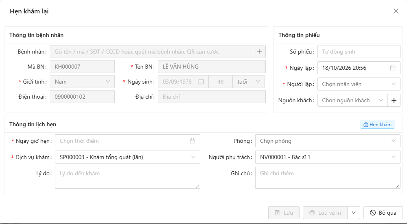The height and width of the screenshot is (224, 407).
Task: Click the Thông tin lịch hẹn heading
Action: click(x=33, y=124)
